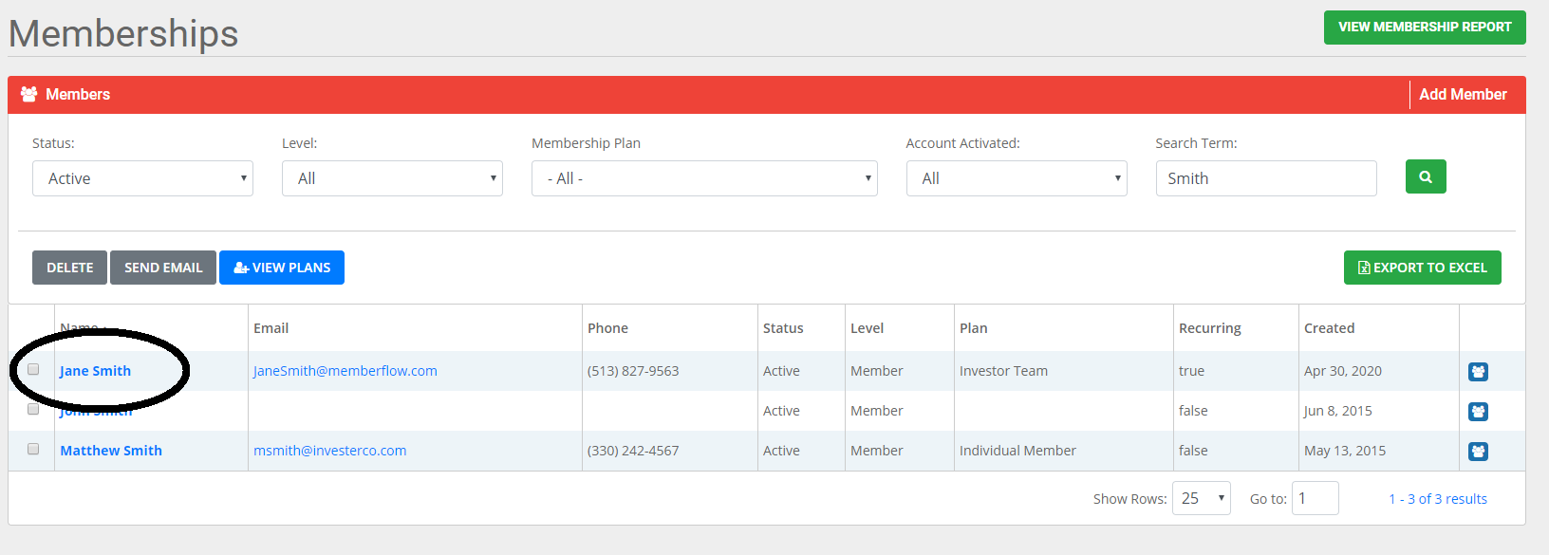
Task: Click the green search magnifier button
Action: (1425, 176)
